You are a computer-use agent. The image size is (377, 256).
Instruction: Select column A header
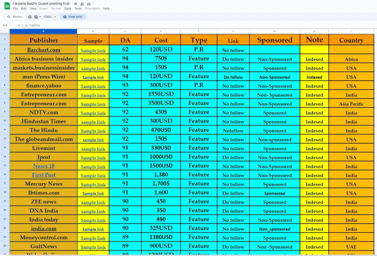point(43,31)
